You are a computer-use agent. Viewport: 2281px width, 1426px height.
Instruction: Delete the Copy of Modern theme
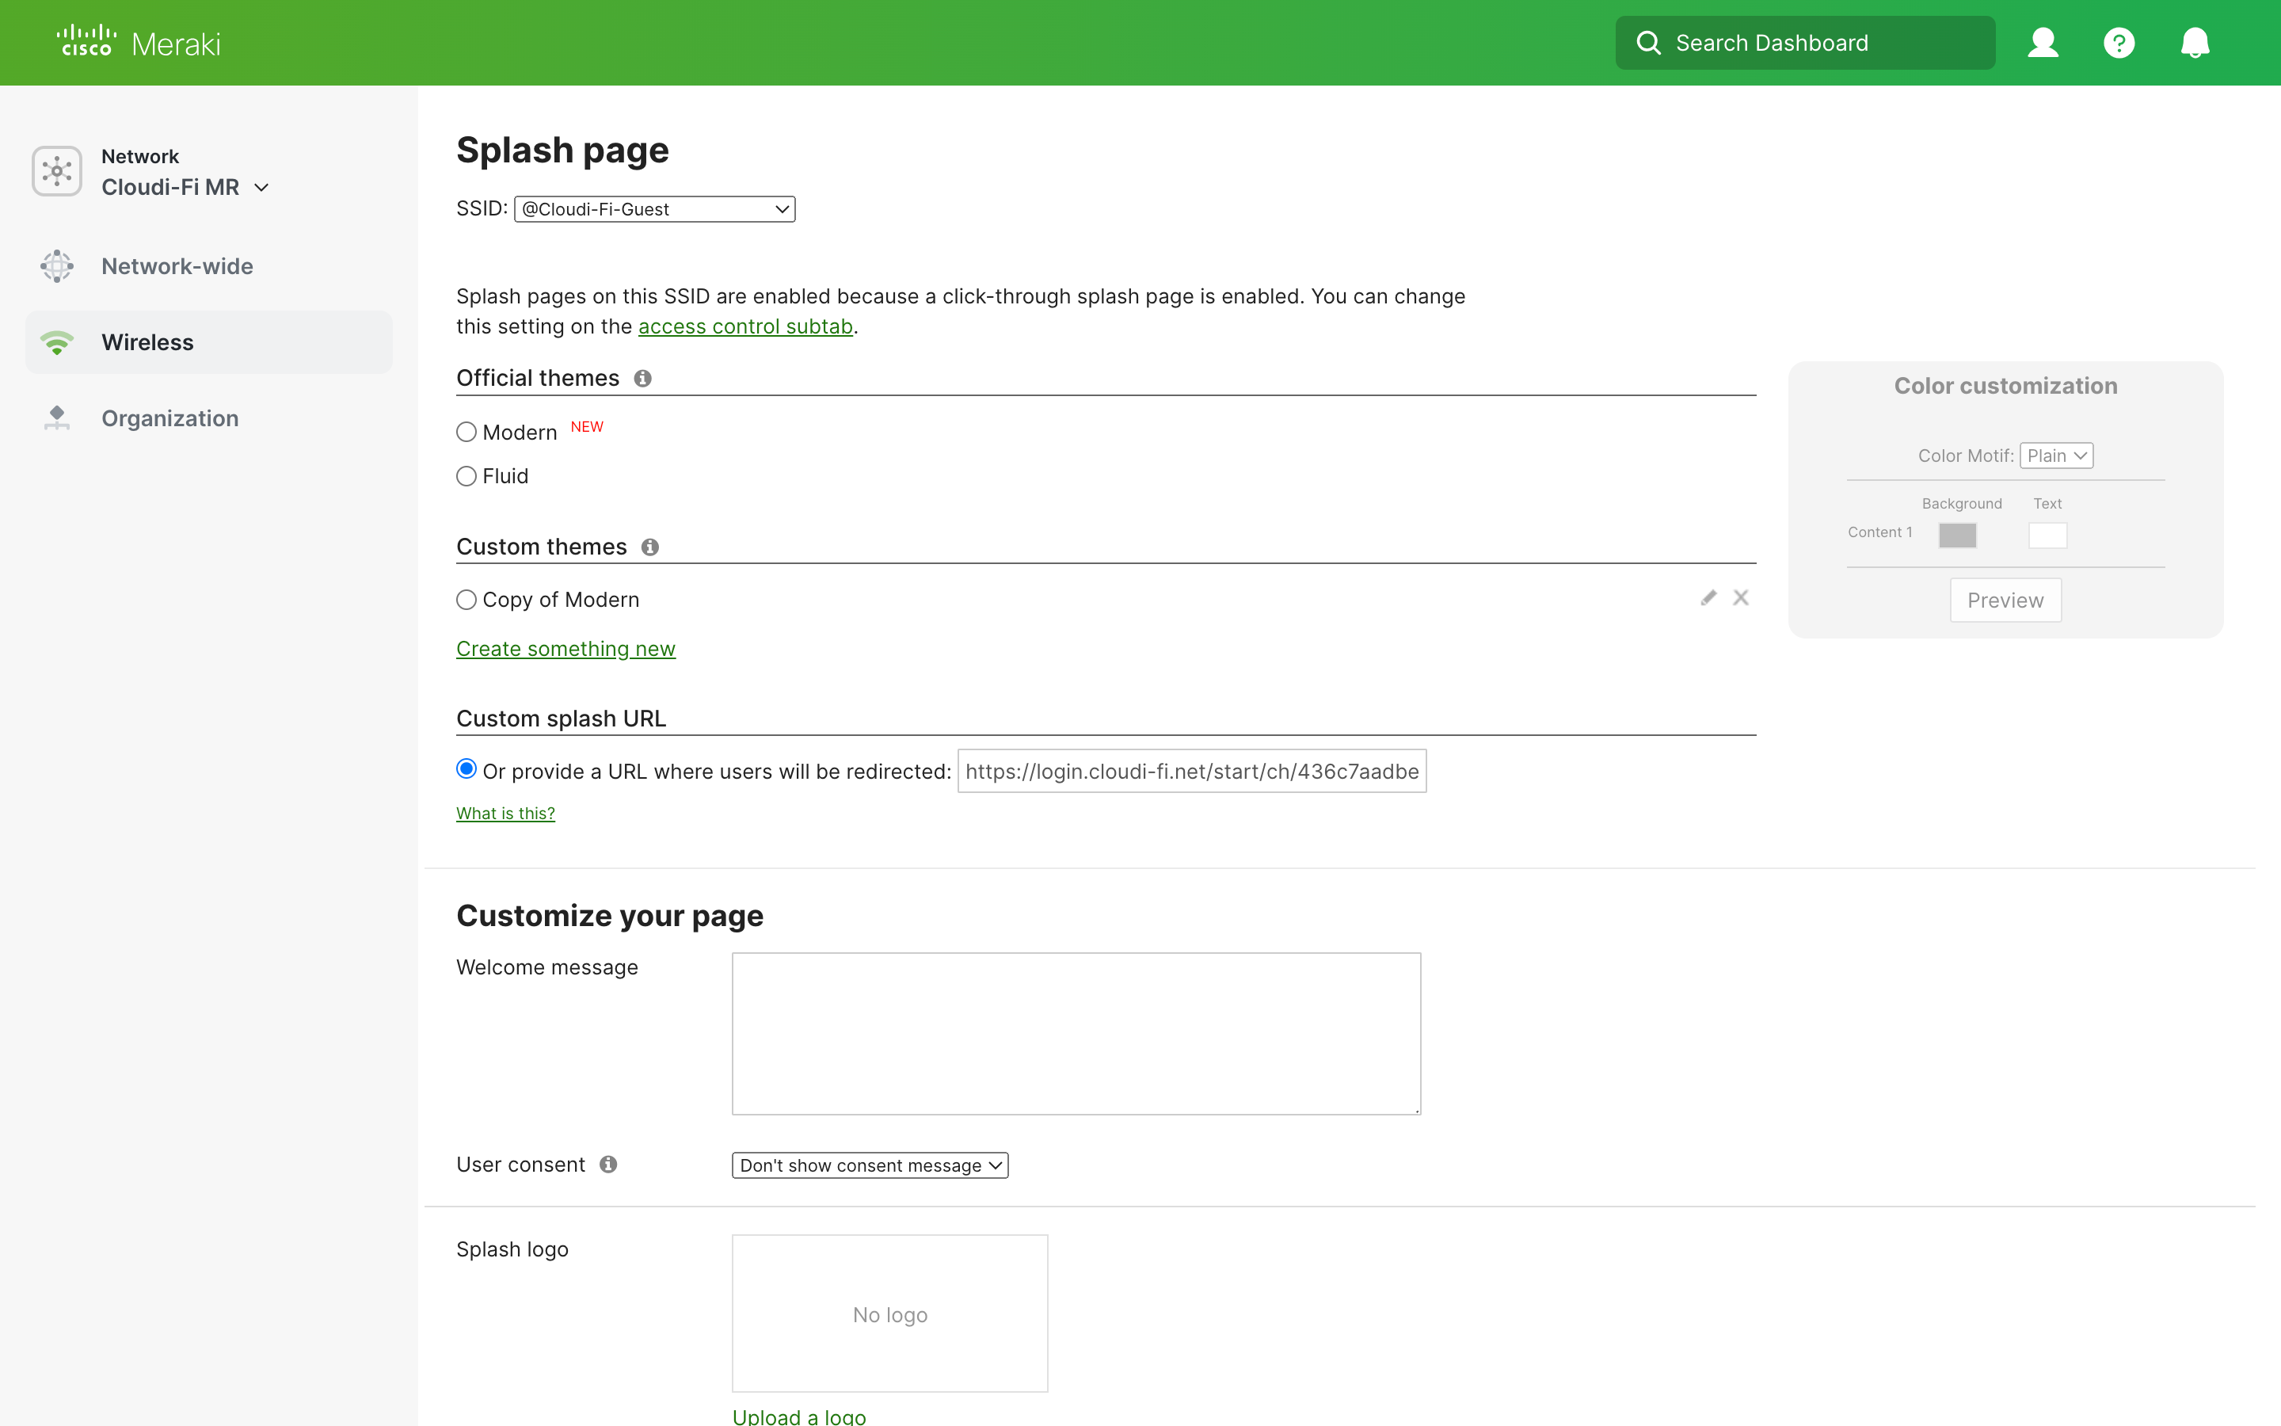1741,598
